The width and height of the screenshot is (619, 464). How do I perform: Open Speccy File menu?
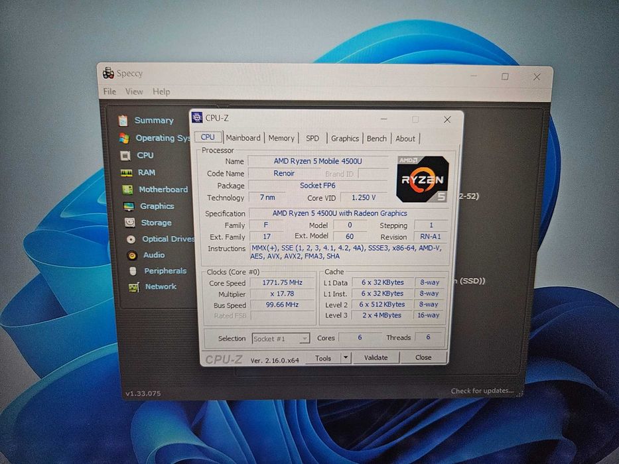pos(109,91)
